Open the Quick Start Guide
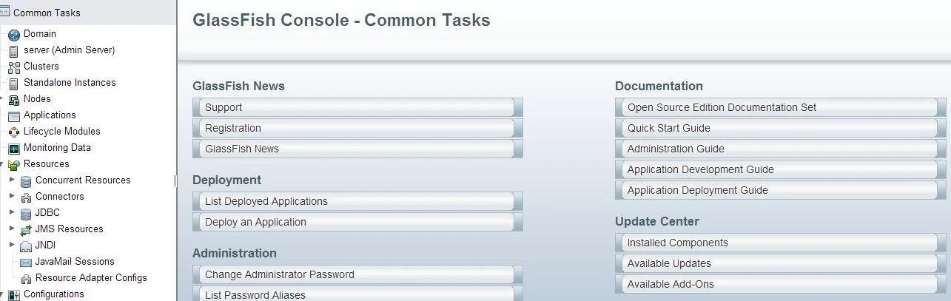Screen dimensions: 951x301 click(780, 128)
